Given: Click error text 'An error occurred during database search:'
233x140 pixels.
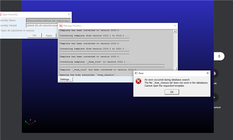Looking at the screenshot, I should [167, 80].
